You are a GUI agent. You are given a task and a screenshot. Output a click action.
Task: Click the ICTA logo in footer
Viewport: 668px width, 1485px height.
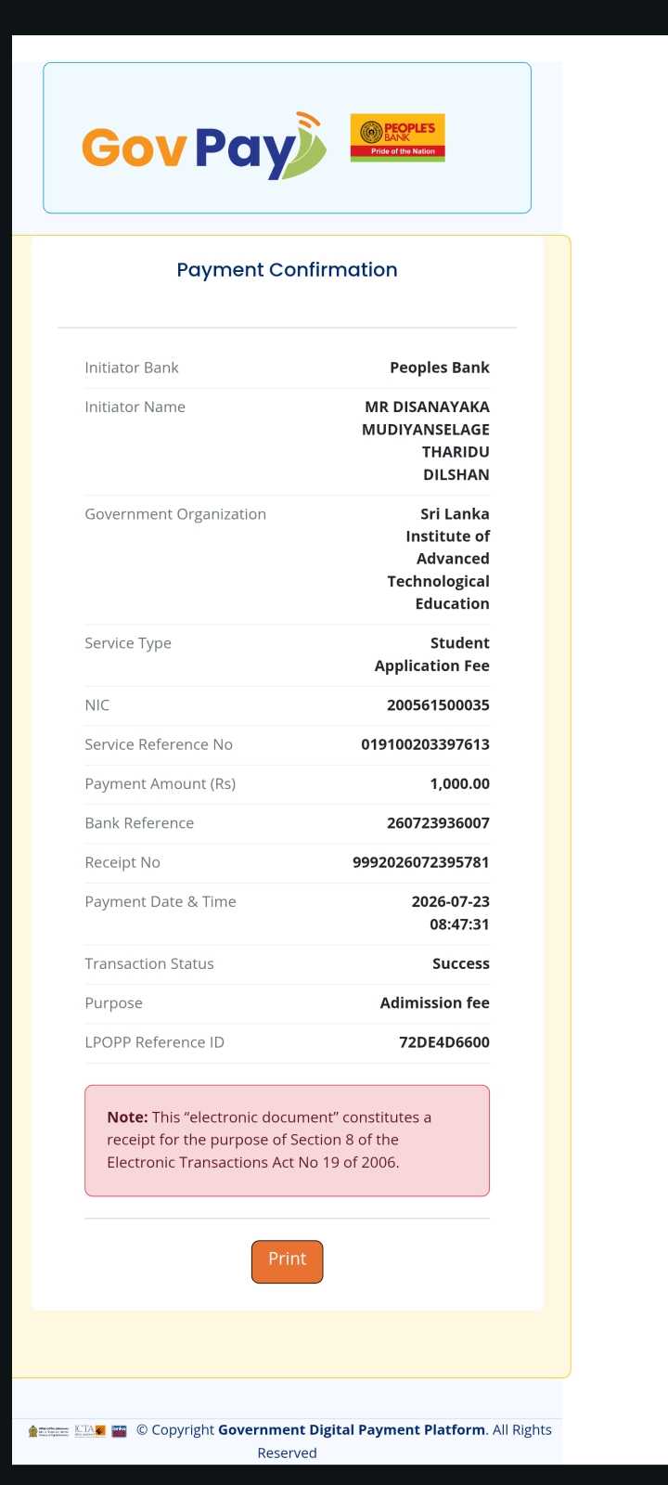90,1430
